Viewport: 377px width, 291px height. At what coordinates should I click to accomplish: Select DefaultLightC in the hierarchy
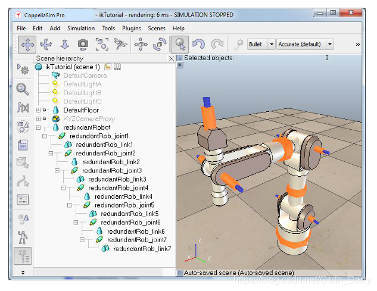coord(82,101)
